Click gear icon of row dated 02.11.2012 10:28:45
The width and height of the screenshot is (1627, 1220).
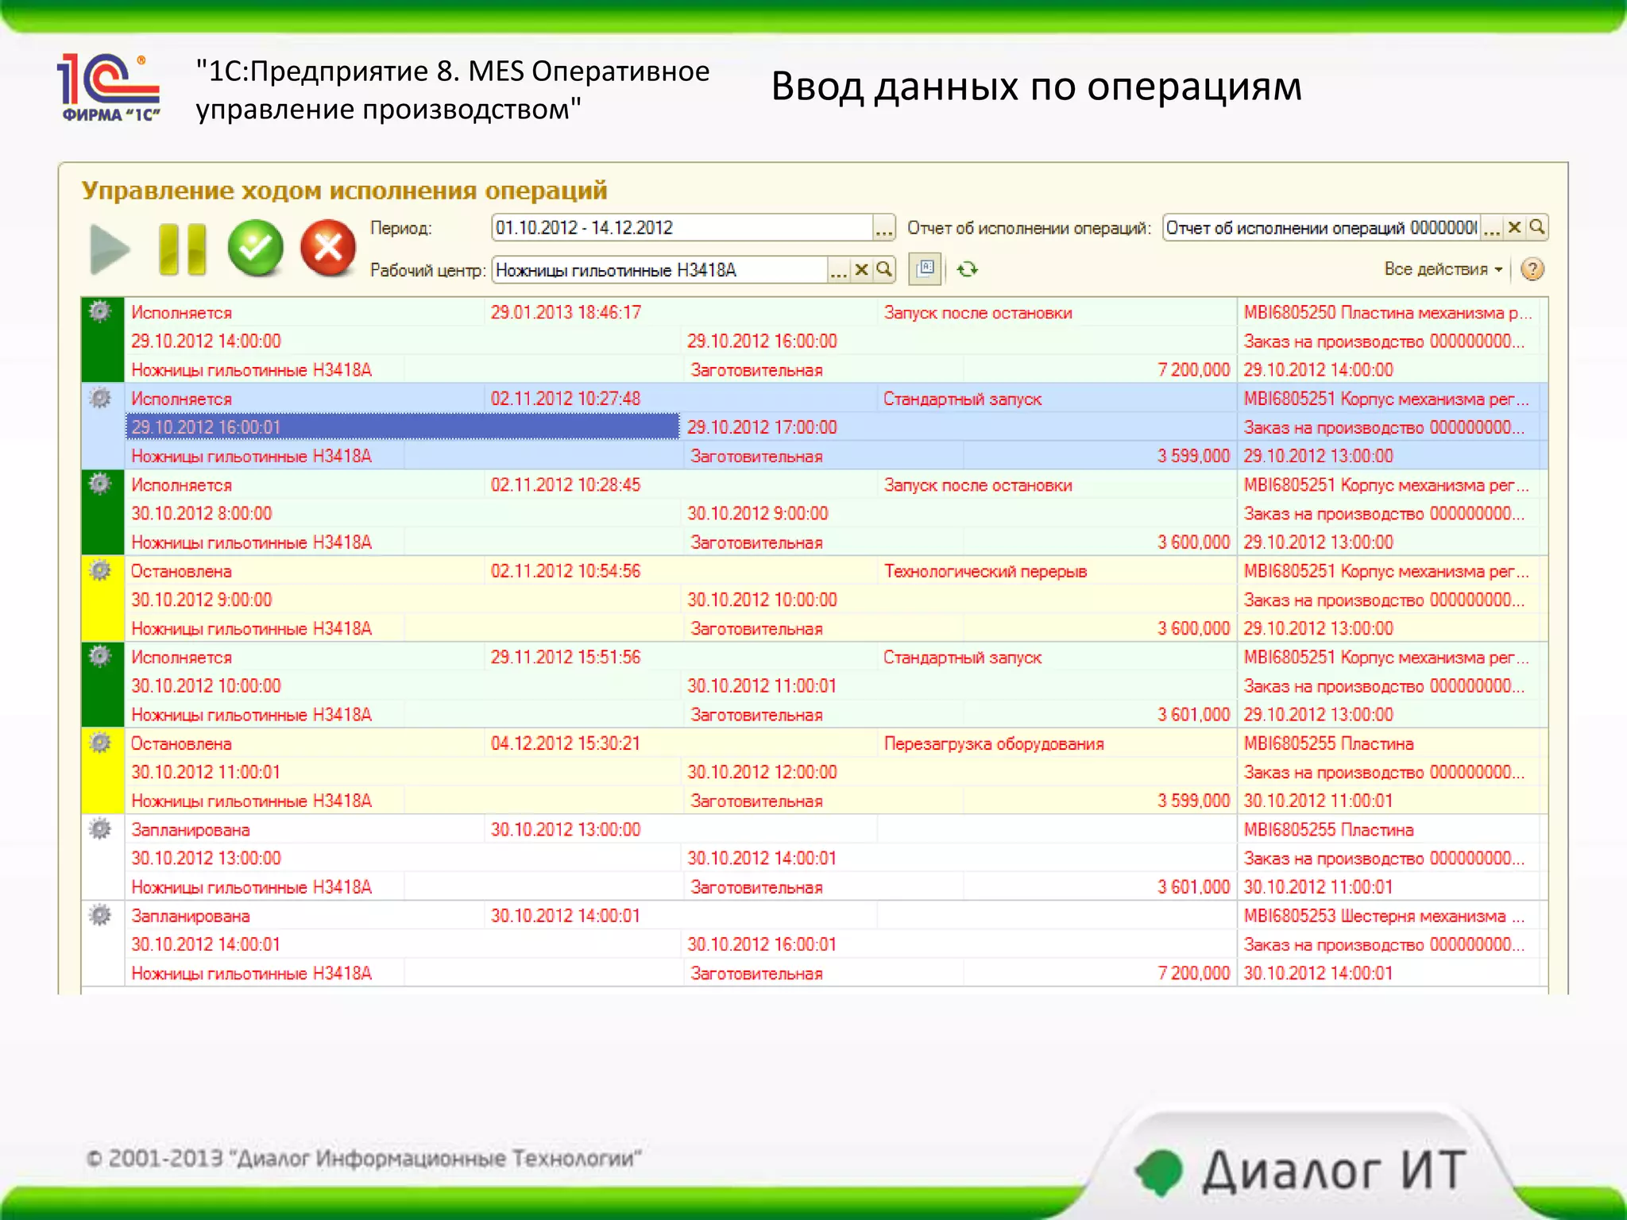(100, 484)
